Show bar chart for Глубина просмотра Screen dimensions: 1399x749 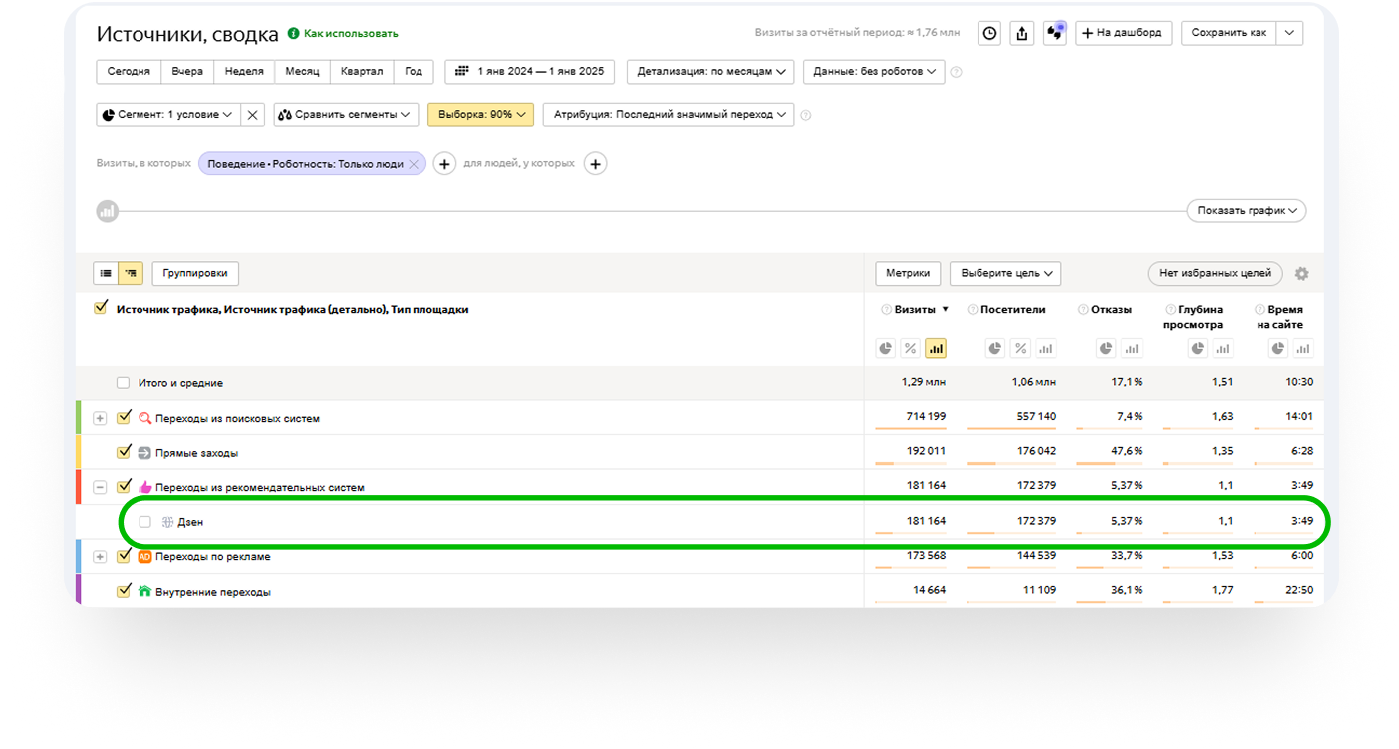1223,348
